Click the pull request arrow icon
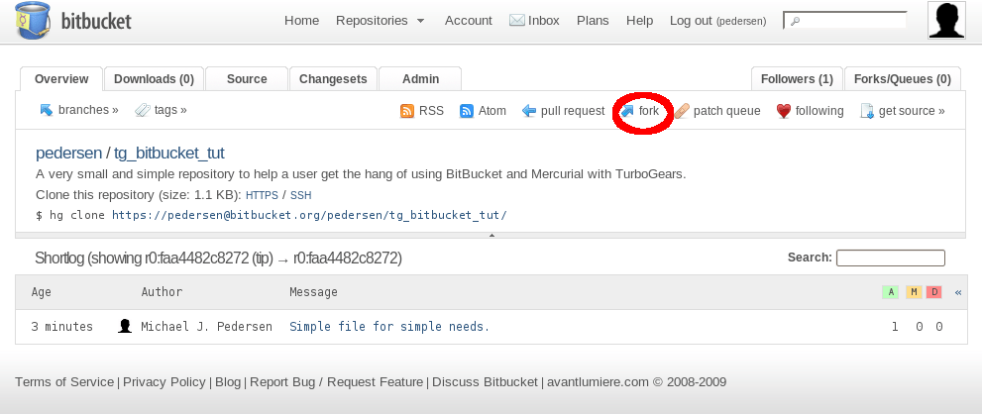Image resolution: width=982 pixels, height=414 pixels. (529, 111)
